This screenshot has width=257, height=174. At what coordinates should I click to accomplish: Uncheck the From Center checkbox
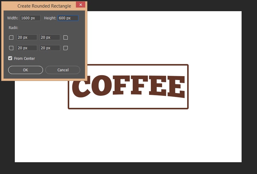[10, 58]
